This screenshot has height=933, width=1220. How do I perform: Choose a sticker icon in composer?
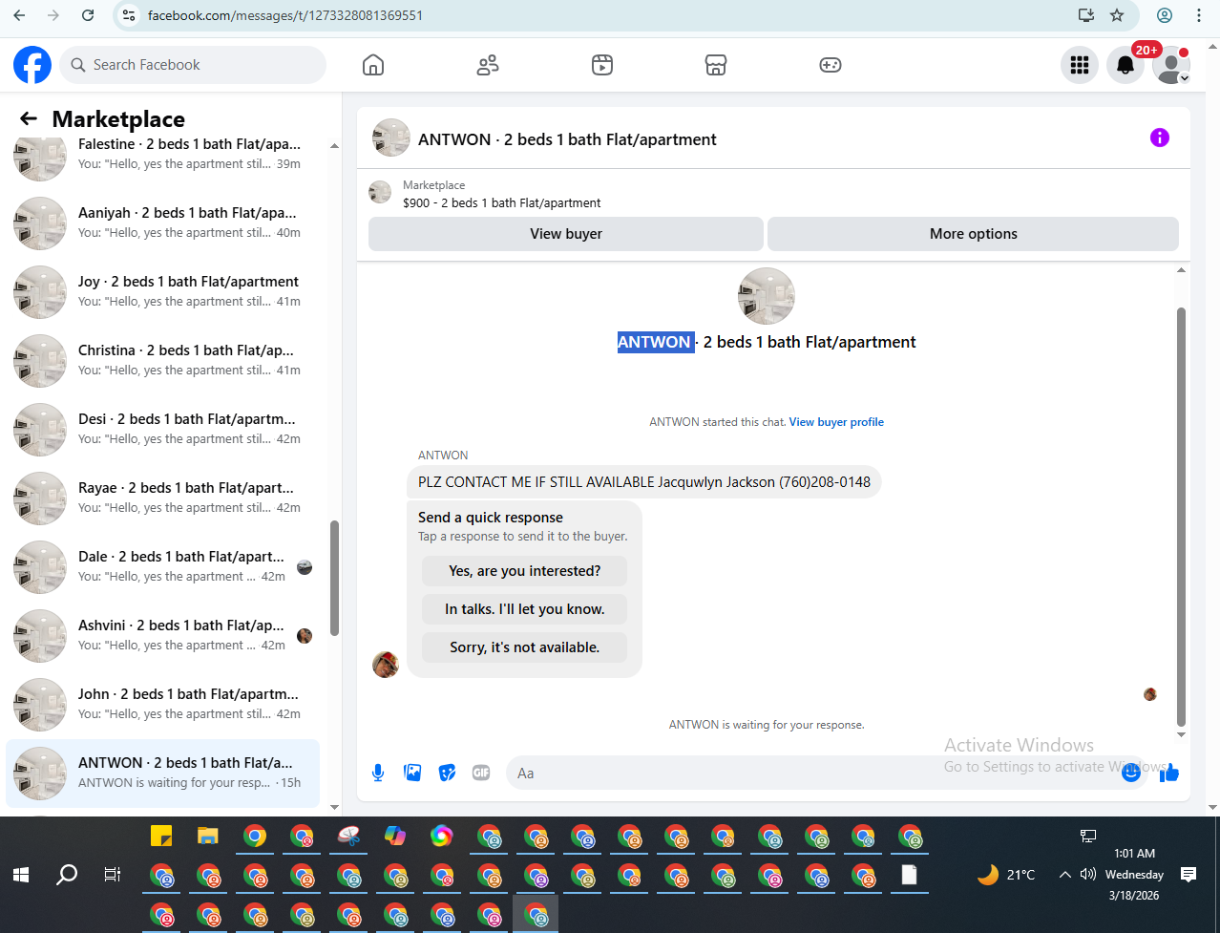click(447, 773)
